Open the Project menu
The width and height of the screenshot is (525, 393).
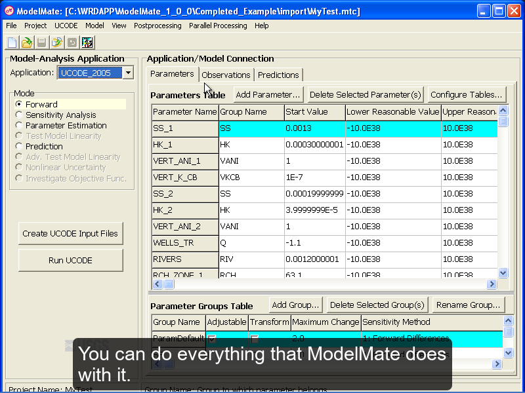pyautogui.click(x=35, y=26)
